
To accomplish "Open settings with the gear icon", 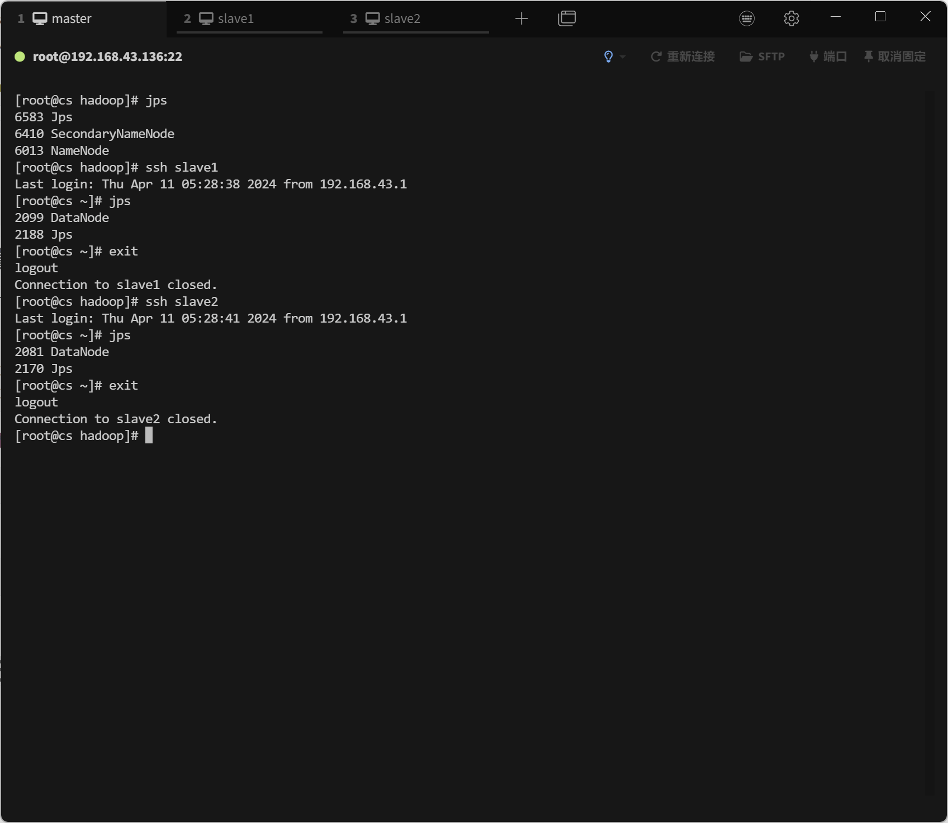I will tap(791, 18).
